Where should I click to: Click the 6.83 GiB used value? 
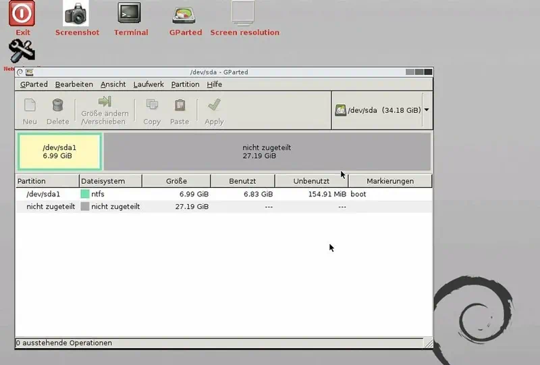[259, 194]
